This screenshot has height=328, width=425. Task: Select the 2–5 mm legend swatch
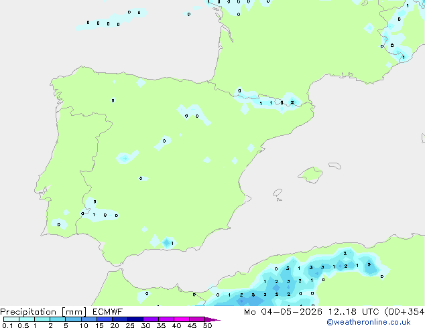(x=58, y=319)
